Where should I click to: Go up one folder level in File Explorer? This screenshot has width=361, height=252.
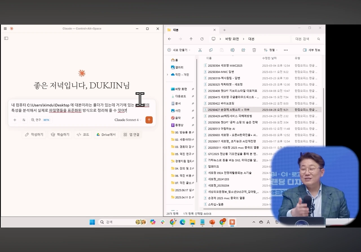pos(191,39)
